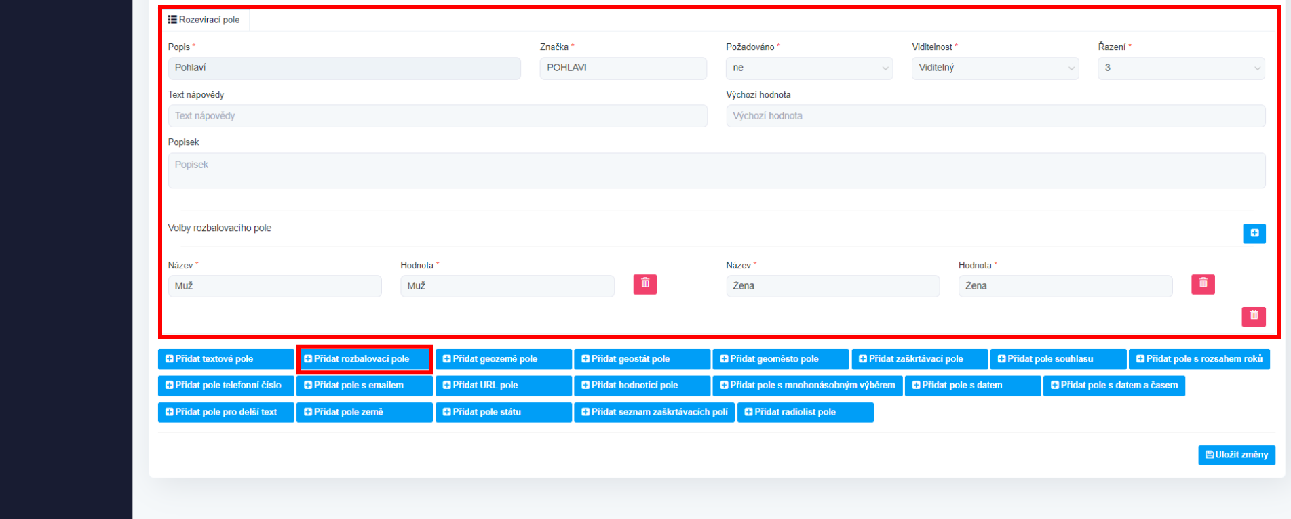Delete the Muž option with its trash icon

[x=645, y=284]
